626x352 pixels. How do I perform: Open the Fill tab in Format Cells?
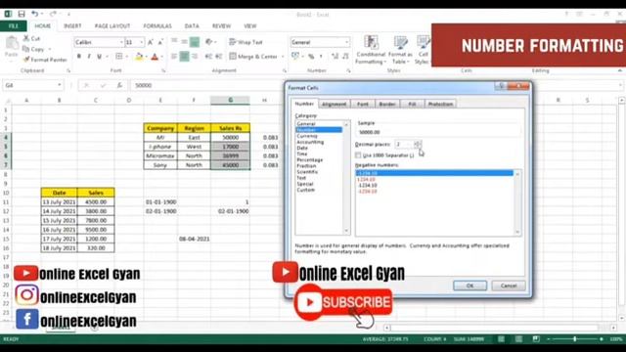(412, 104)
